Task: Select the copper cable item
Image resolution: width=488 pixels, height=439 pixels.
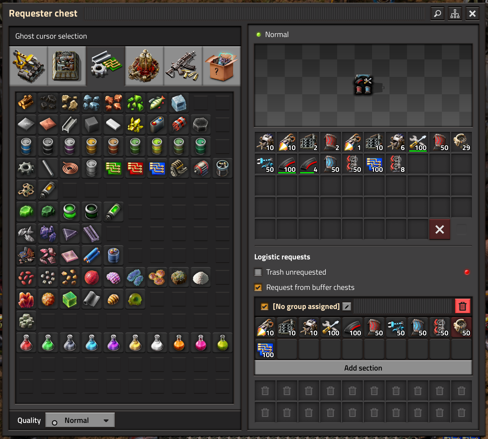Action: click(x=70, y=168)
